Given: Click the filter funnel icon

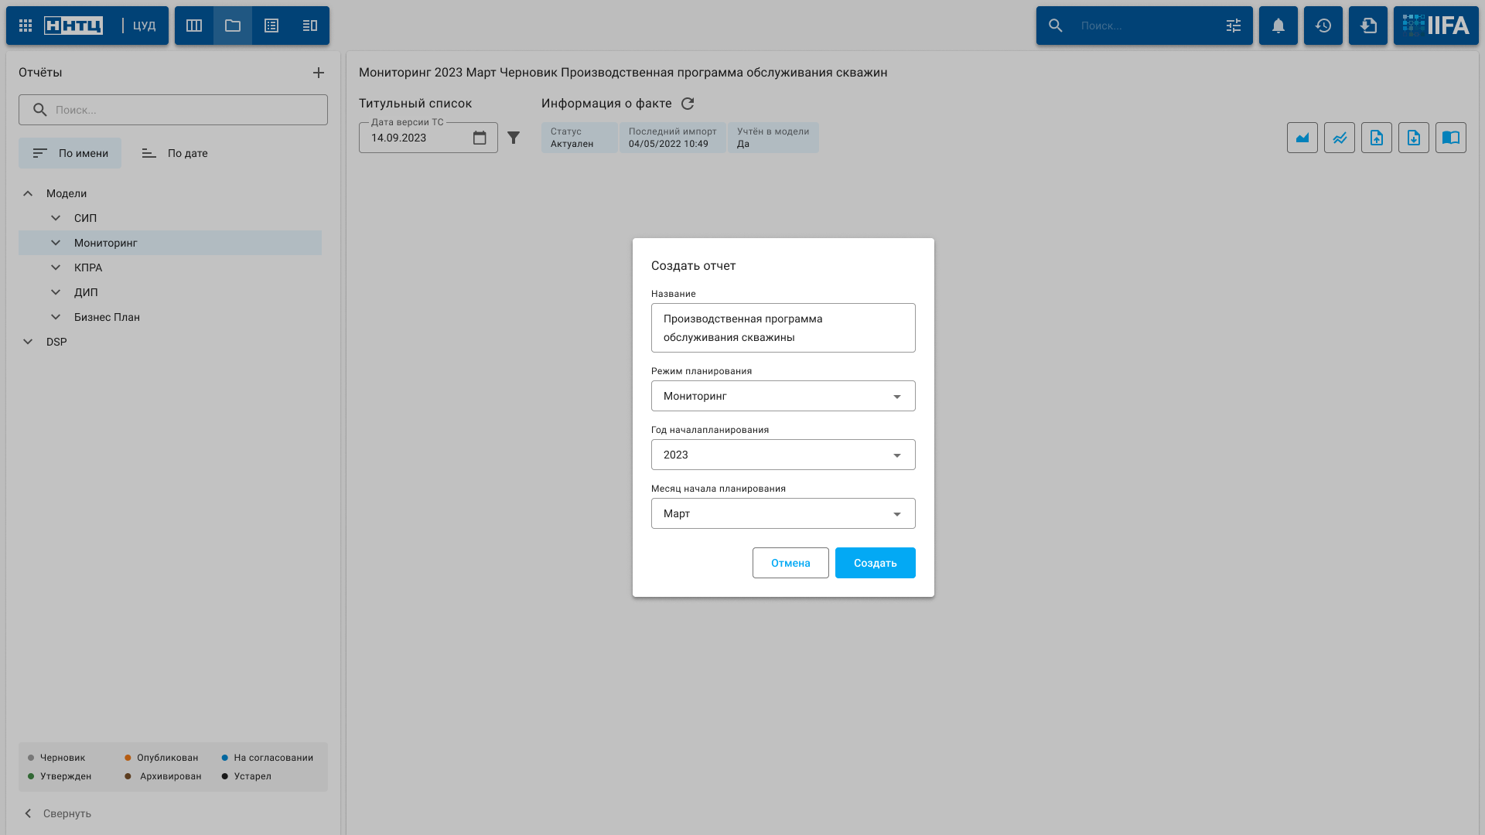Looking at the screenshot, I should (514, 138).
